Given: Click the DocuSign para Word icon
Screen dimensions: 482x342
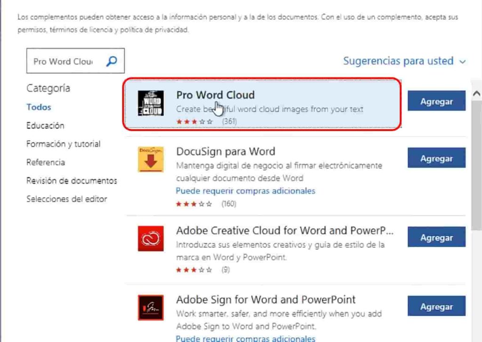Looking at the screenshot, I should [x=151, y=159].
